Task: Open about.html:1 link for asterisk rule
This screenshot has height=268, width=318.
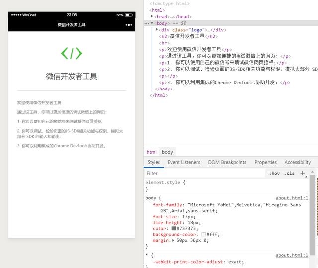Action: point(292,255)
